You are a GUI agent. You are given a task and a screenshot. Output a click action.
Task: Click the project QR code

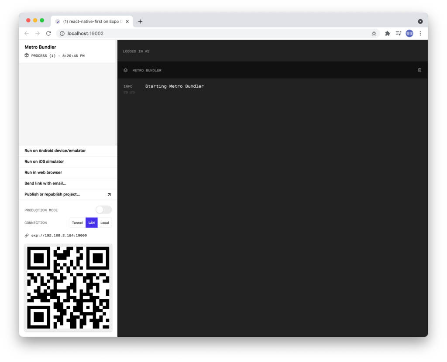(68, 288)
